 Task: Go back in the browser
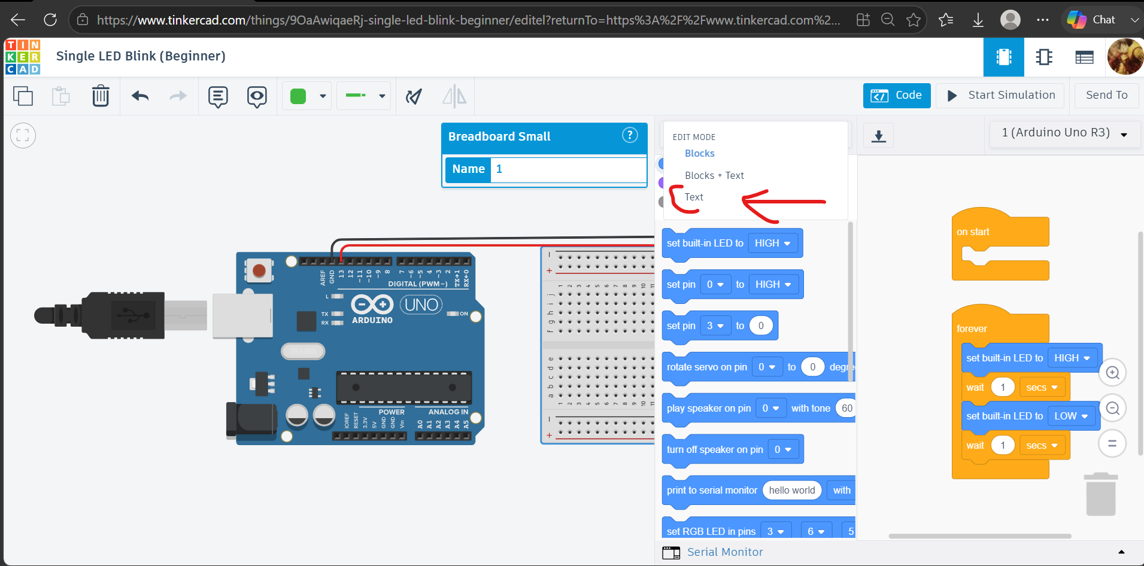click(x=18, y=20)
